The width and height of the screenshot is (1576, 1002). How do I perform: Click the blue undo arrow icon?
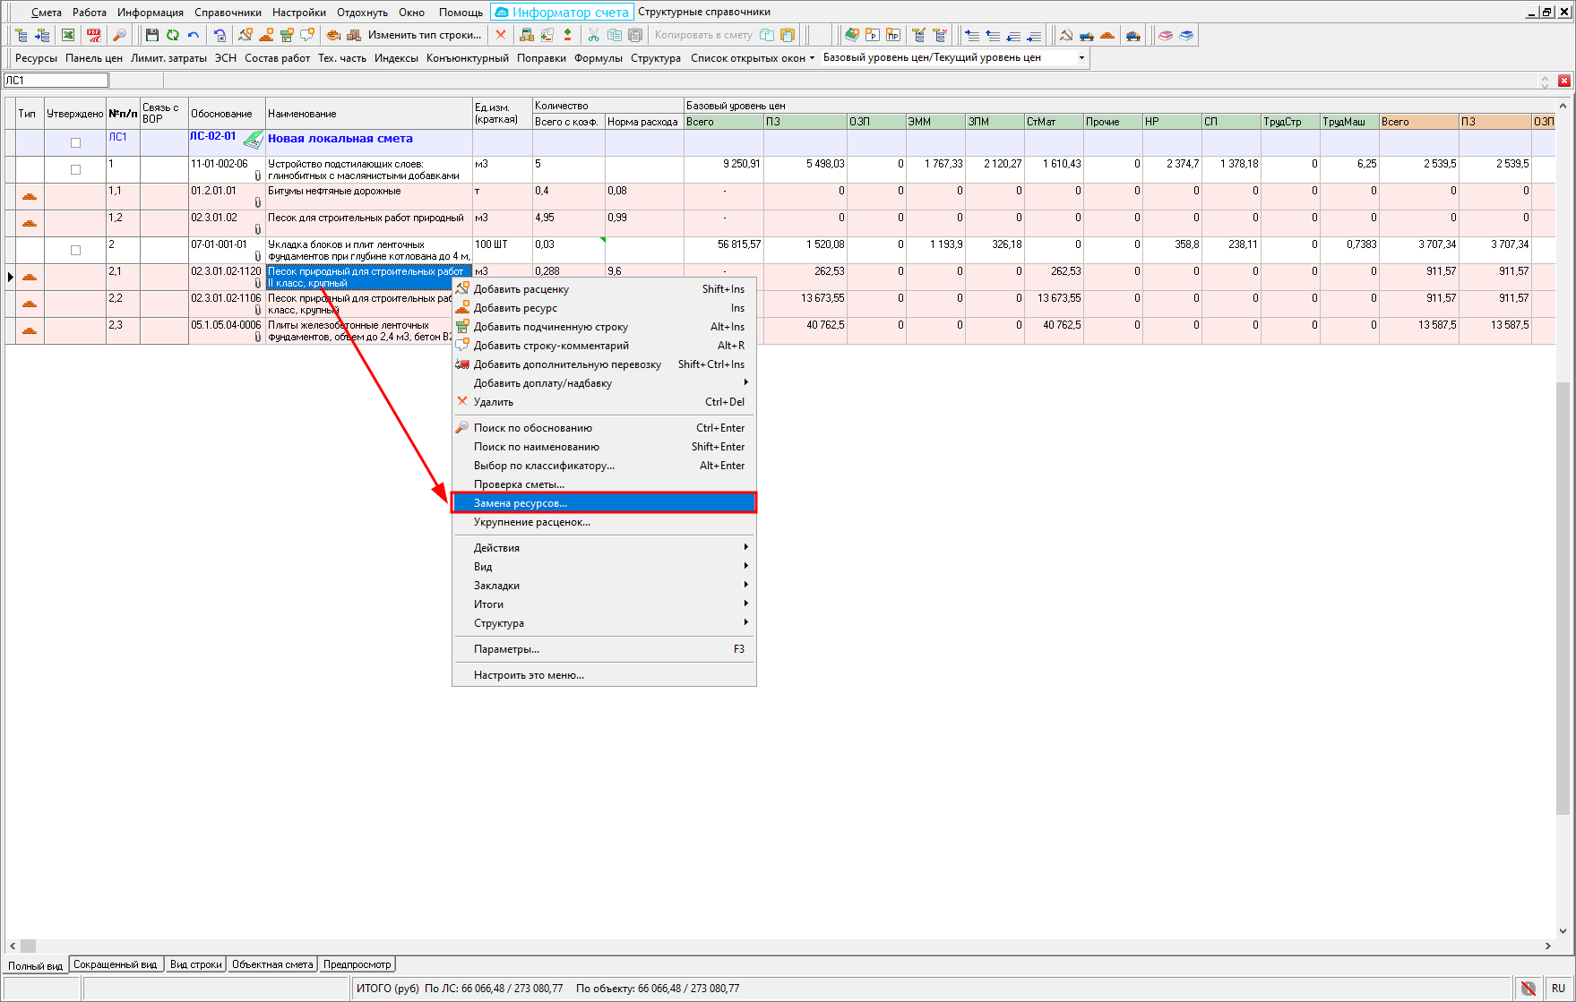(194, 35)
